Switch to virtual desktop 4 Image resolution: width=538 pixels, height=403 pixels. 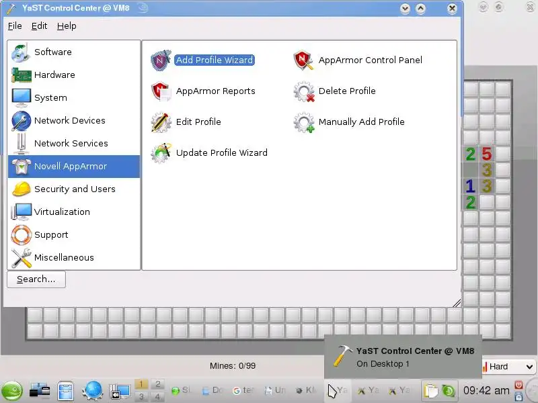point(157,396)
